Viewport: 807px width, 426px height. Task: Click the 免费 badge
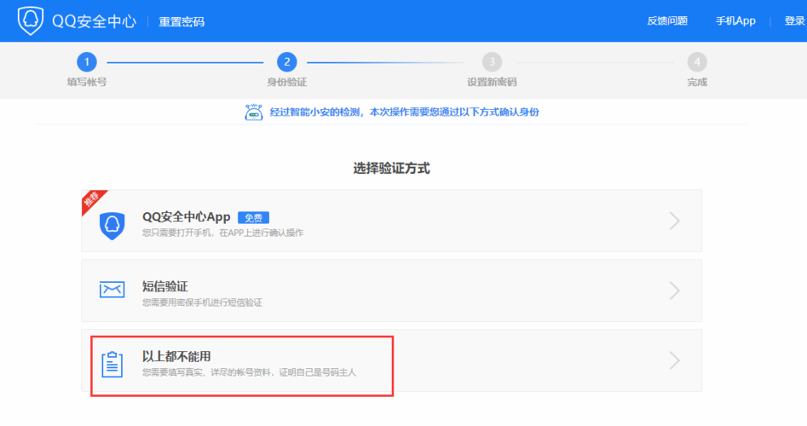click(253, 217)
